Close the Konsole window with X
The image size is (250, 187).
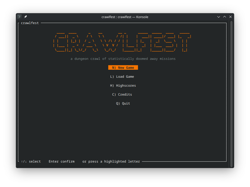point(230,17)
